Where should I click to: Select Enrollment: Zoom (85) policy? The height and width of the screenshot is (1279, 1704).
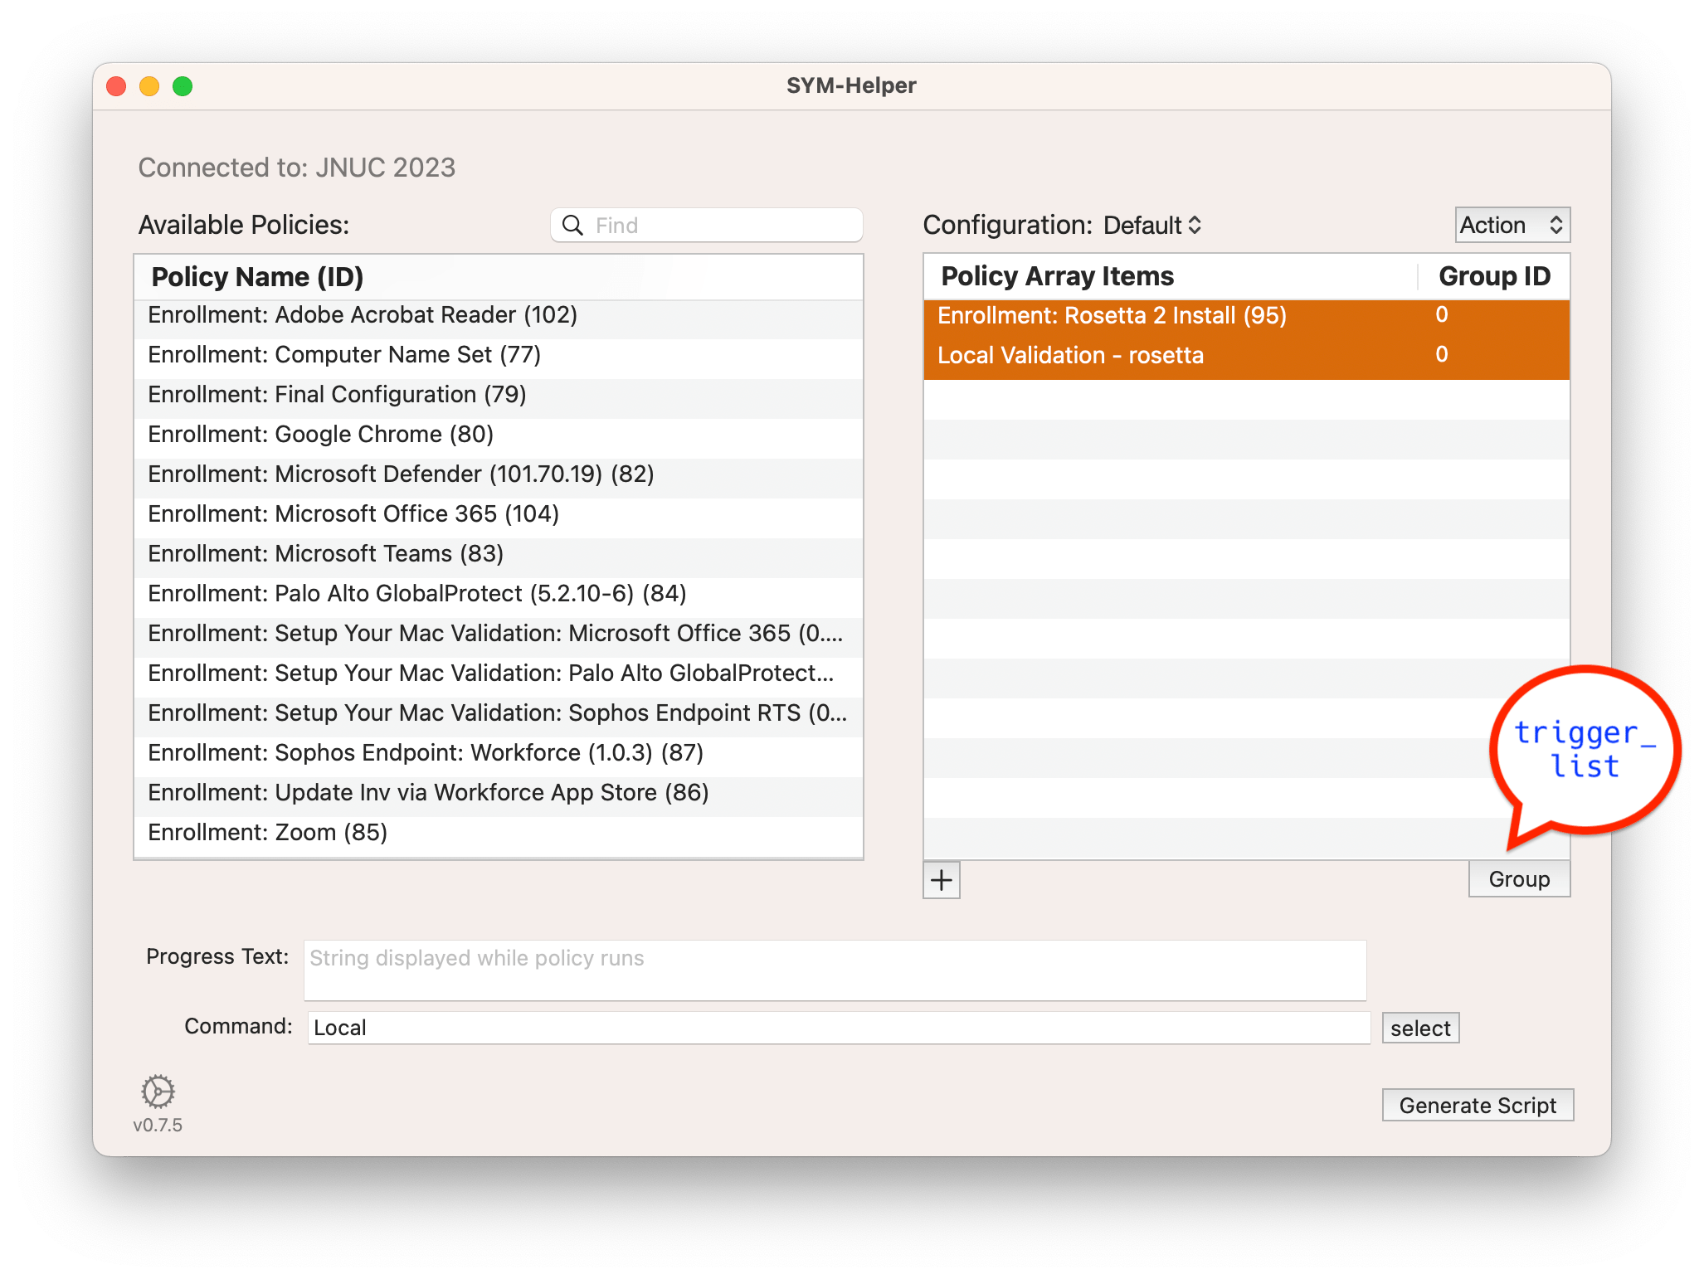[x=268, y=833]
